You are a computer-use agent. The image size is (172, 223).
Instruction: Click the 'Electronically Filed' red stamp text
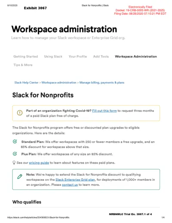pyautogui.click(x=140, y=7)
